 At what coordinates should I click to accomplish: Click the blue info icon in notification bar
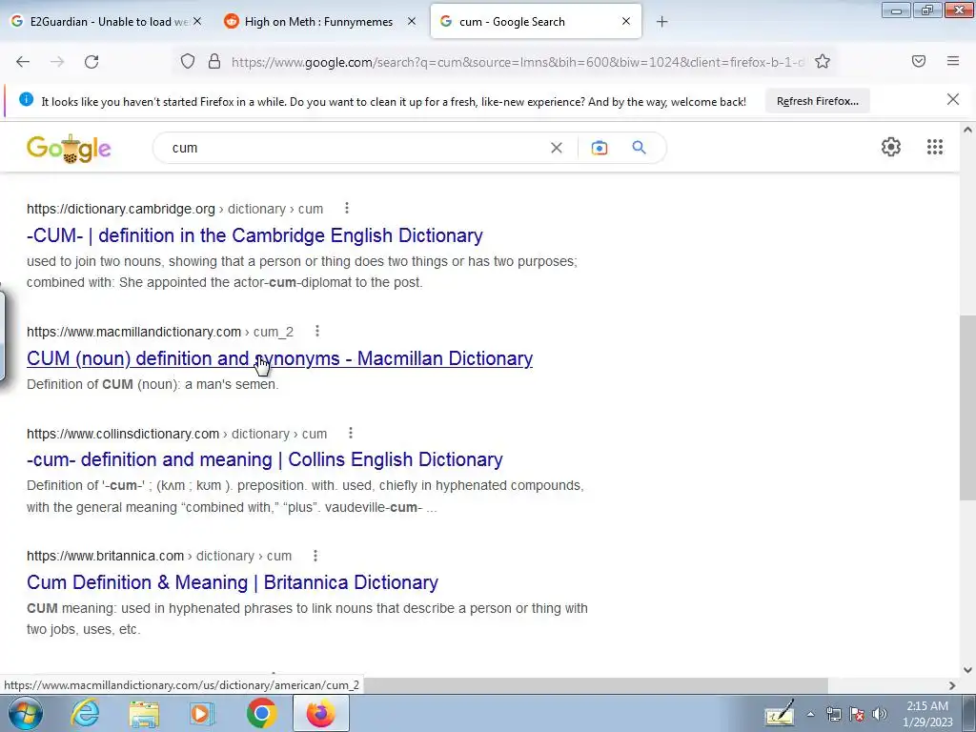pyautogui.click(x=26, y=99)
